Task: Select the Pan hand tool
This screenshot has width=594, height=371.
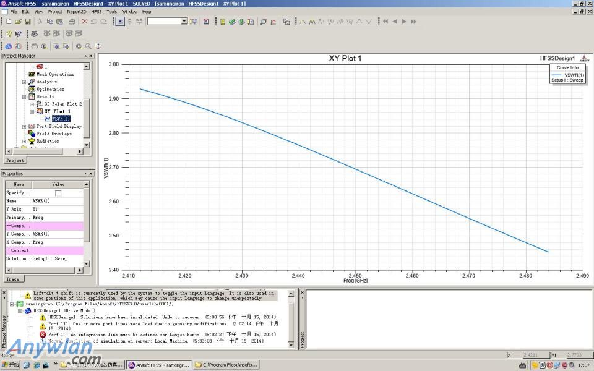Action: [35, 46]
